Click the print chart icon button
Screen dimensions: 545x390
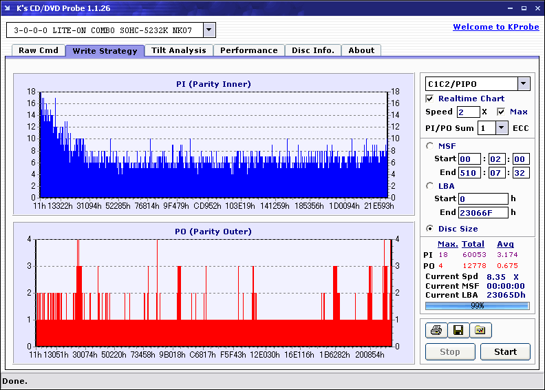(434, 331)
